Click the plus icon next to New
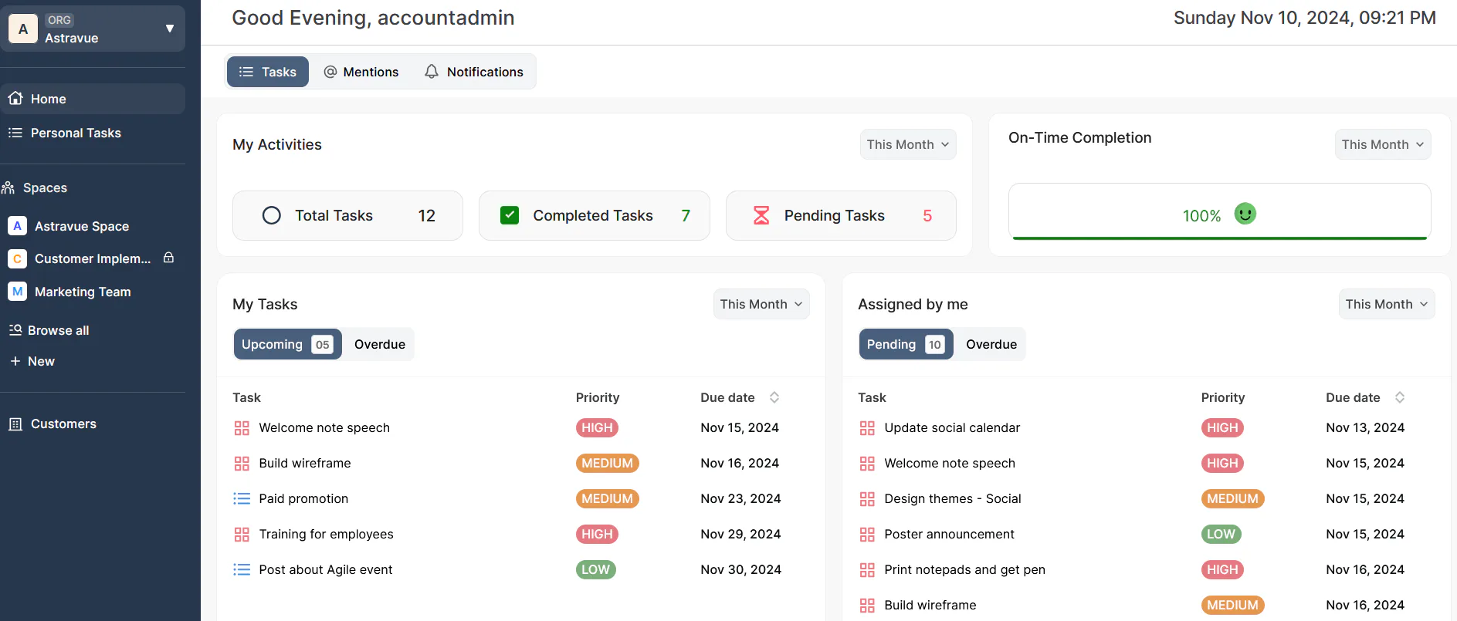Image resolution: width=1457 pixels, height=621 pixels. click(15, 361)
